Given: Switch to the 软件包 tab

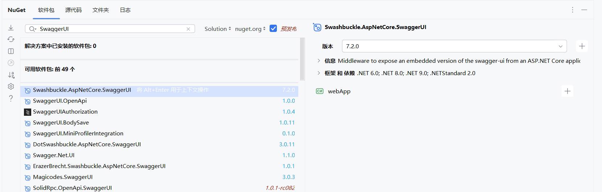Looking at the screenshot, I should [46, 10].
